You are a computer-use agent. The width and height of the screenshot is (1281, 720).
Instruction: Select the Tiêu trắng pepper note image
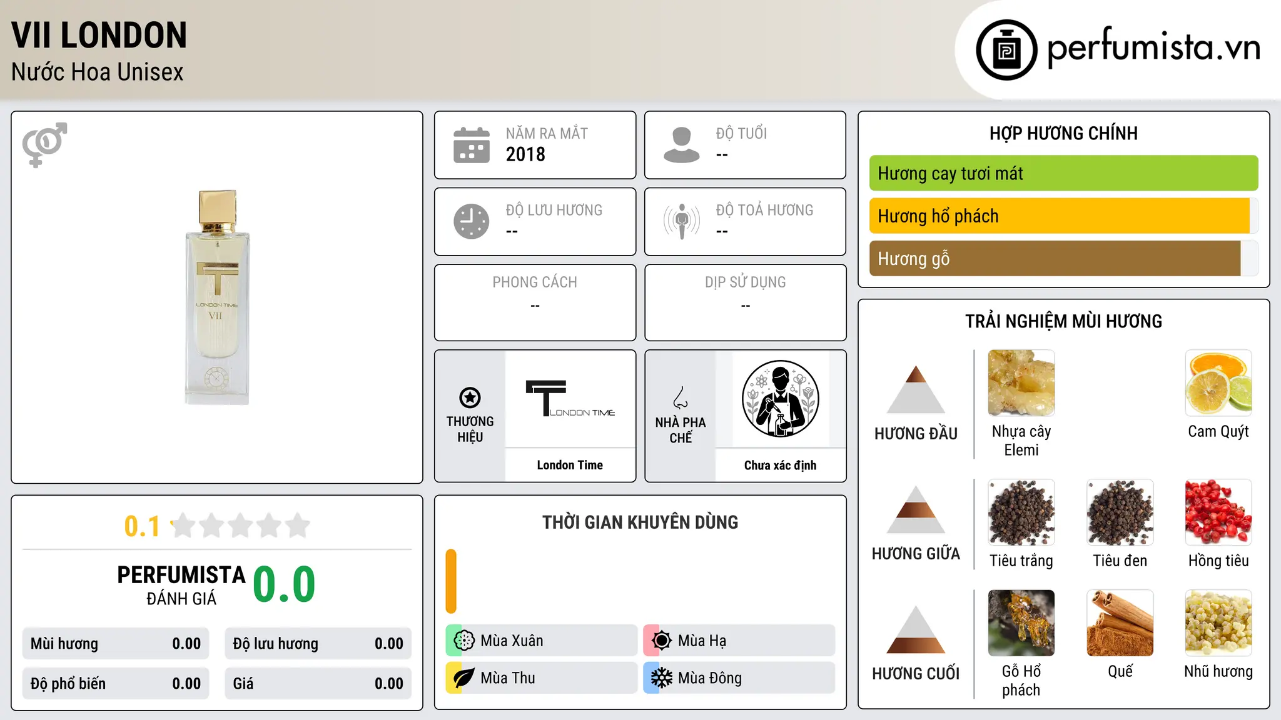click(1021, 512)
